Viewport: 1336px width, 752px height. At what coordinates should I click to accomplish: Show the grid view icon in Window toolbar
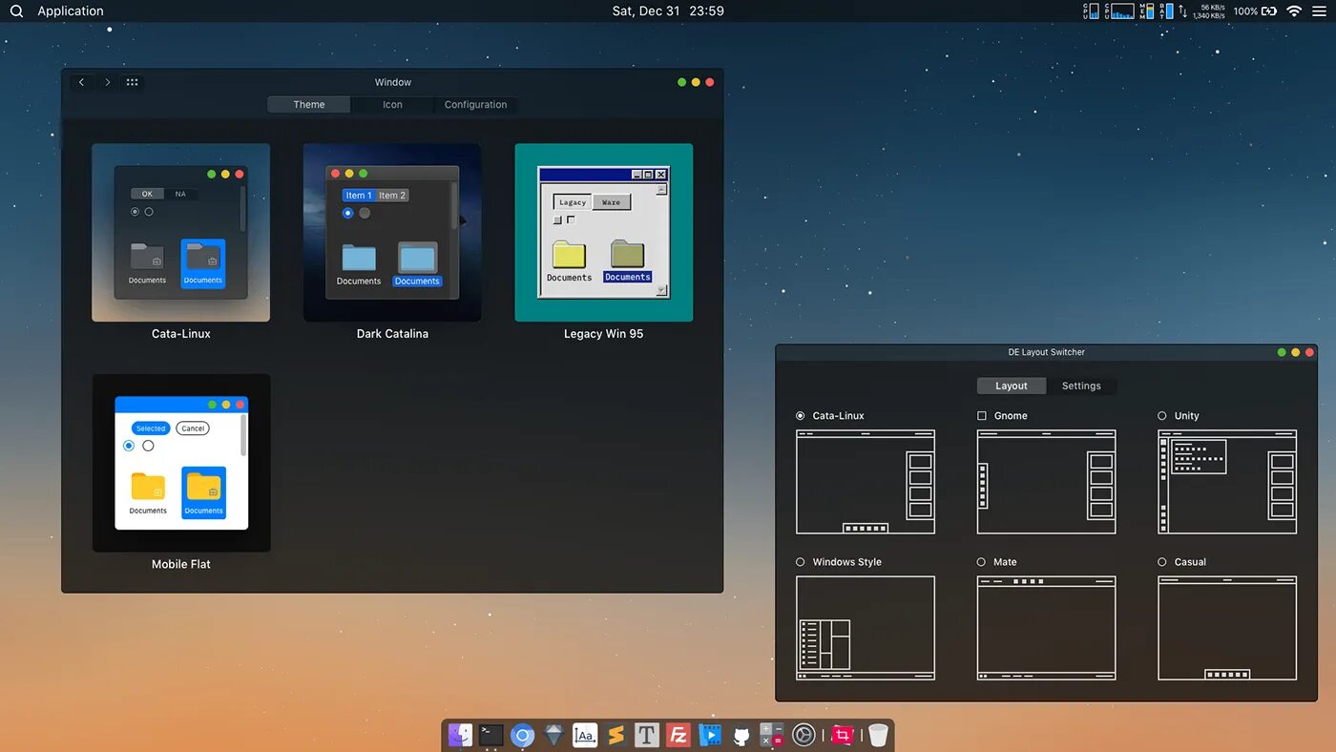133,82
